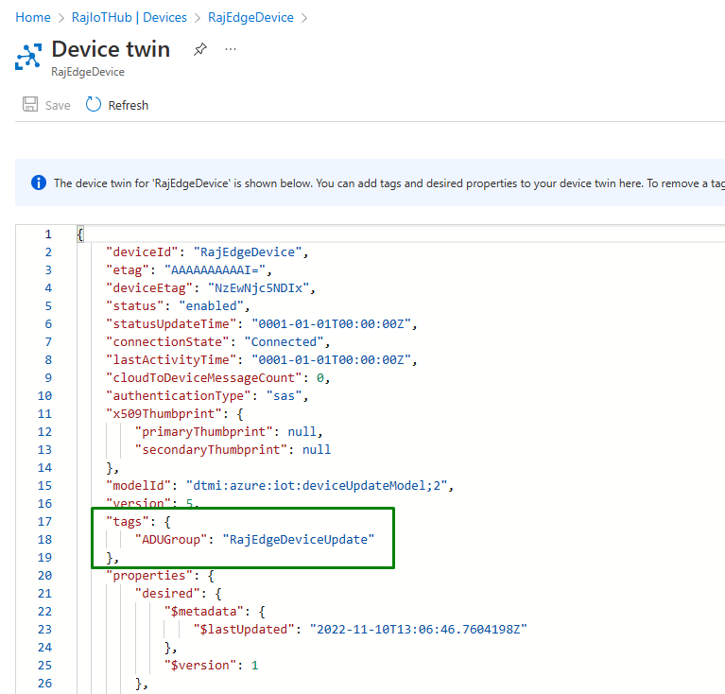Image resolution: width=725 pixels, height=694 pixels.
Task: Click the Save button label
Action: [x=58, y=105]
